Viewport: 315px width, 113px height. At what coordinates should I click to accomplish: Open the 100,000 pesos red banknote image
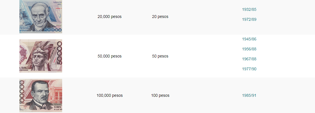tap(41, 95)
